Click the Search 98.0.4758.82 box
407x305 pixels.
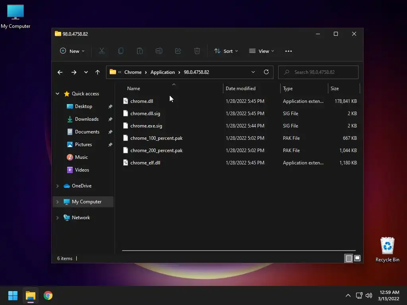coord(318,72)
